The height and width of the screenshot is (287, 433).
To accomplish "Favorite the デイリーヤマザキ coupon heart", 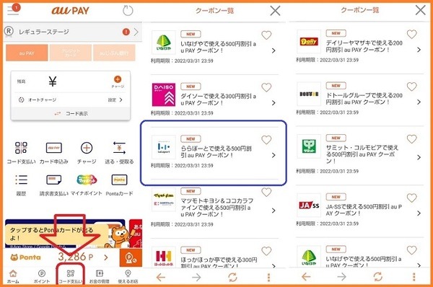I will coord(412,34).
